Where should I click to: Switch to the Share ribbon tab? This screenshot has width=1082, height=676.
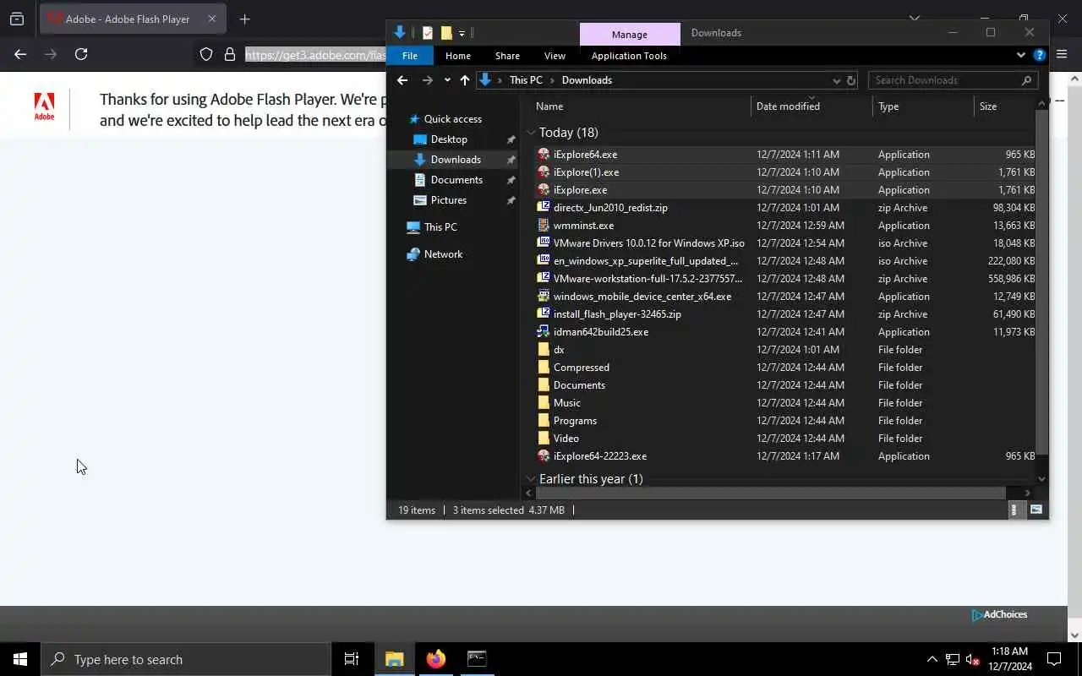coord(507,56)
